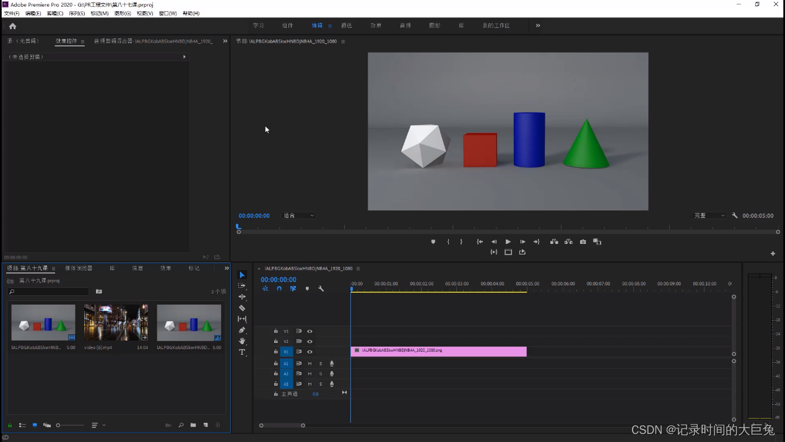Open the 序列(S) menu

77,13
